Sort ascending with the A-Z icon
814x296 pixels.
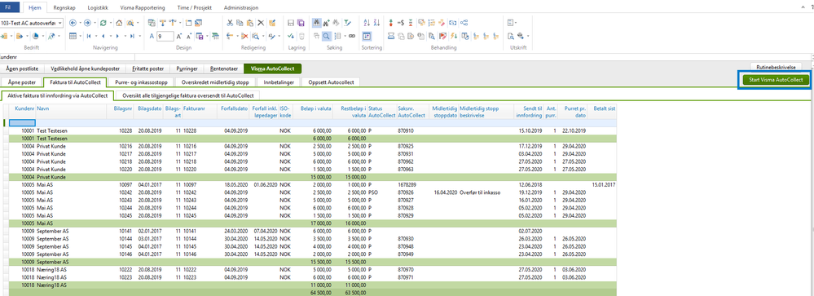tap(367, 23)
